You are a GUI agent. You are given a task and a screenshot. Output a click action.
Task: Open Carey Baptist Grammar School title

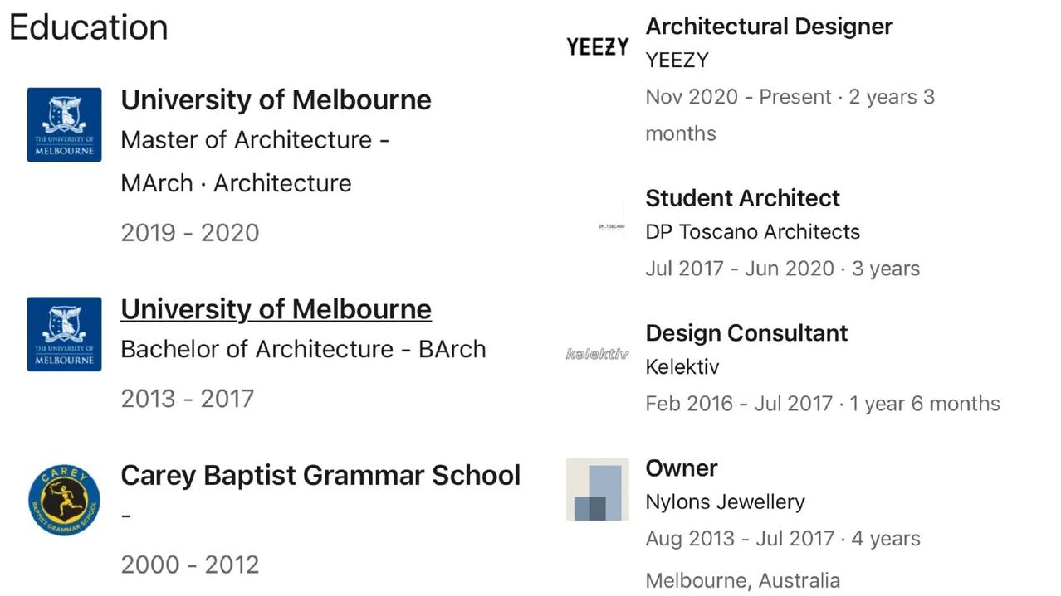pyautogui.click(x=320, y=476)
